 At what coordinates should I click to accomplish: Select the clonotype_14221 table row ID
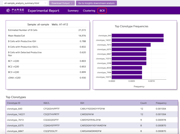[16, 114]
